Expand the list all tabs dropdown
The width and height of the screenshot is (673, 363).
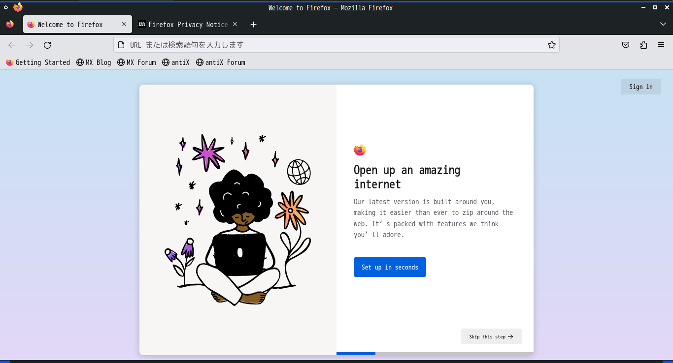tap(663, 24)
